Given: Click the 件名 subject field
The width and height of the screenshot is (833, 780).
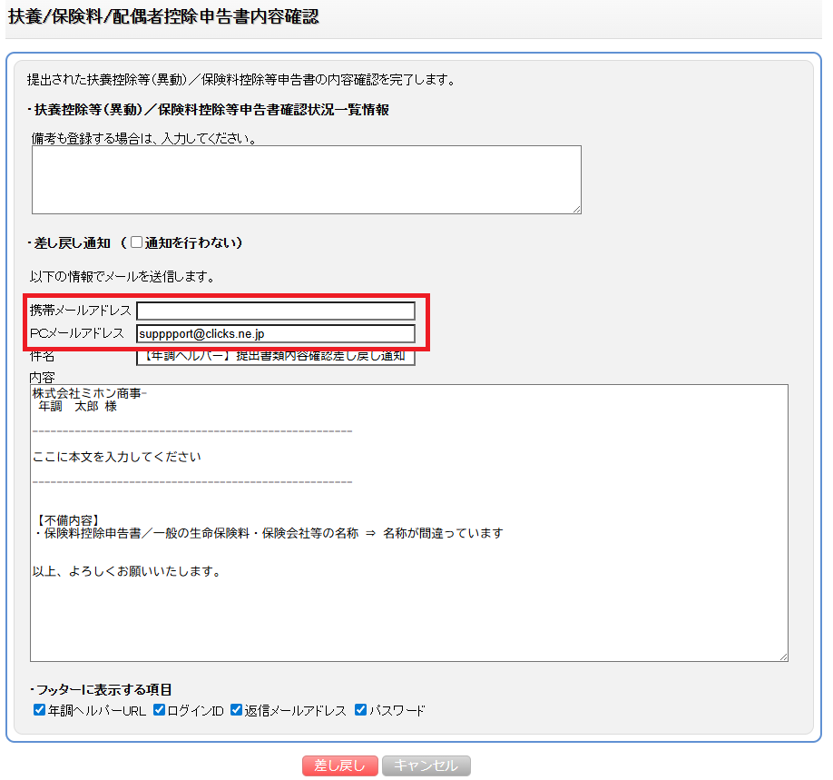Looking at the screenshot, I should click(x=276, y=356).
